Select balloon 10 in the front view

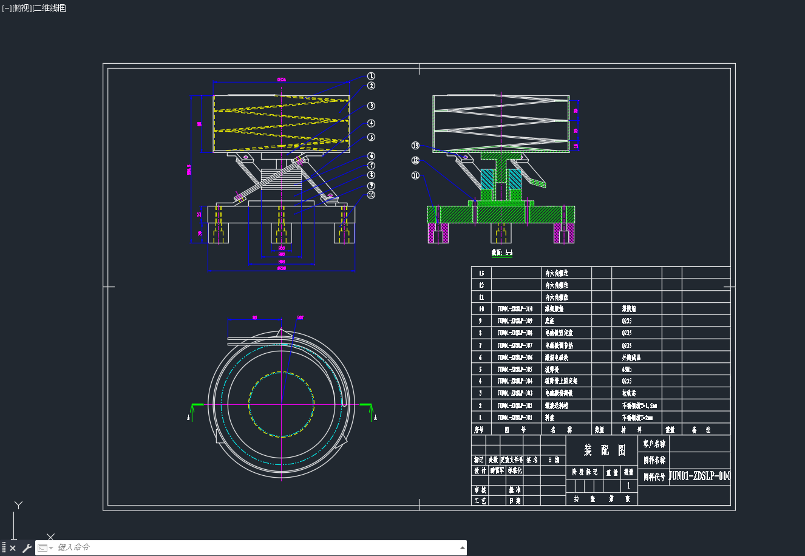click(x=371, y=195)
